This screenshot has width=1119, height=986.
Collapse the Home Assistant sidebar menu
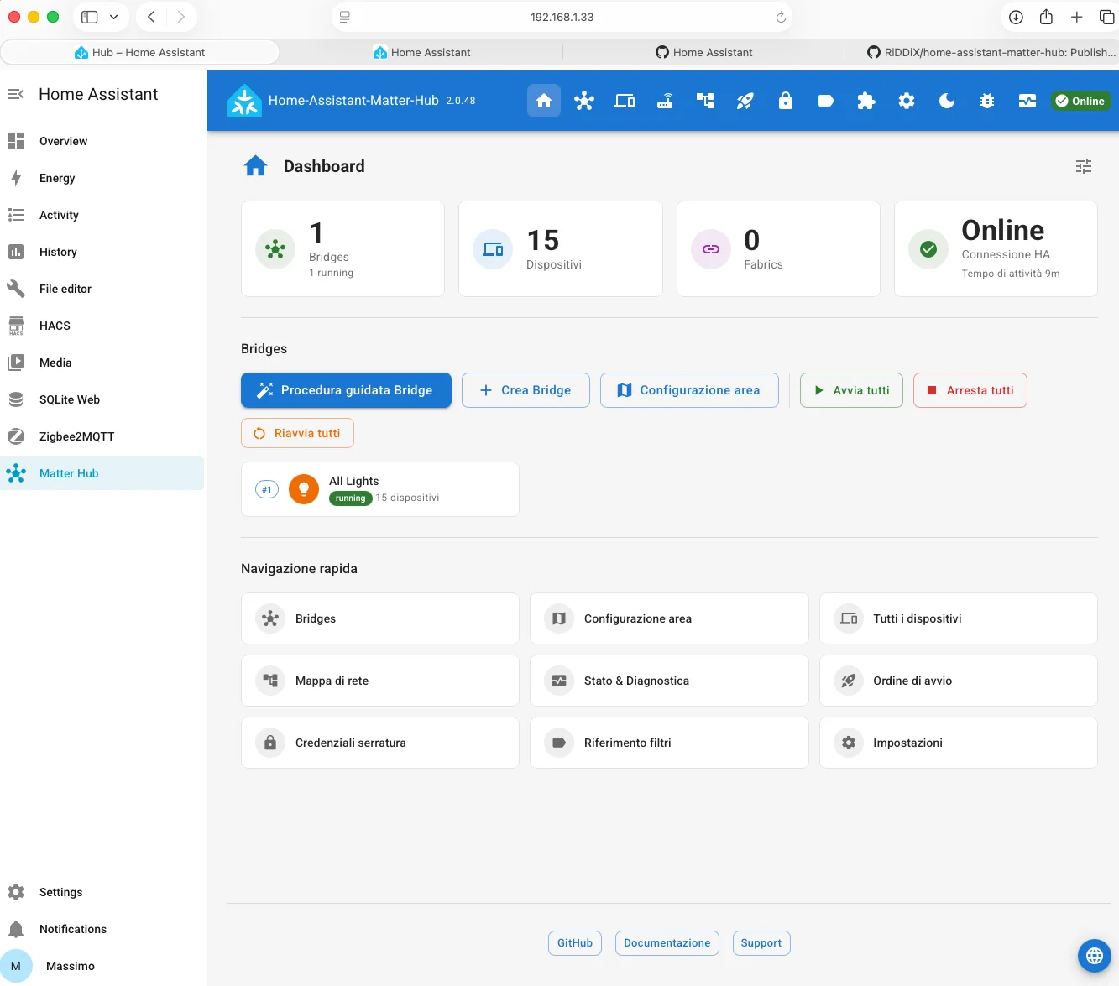click(16, 94)
